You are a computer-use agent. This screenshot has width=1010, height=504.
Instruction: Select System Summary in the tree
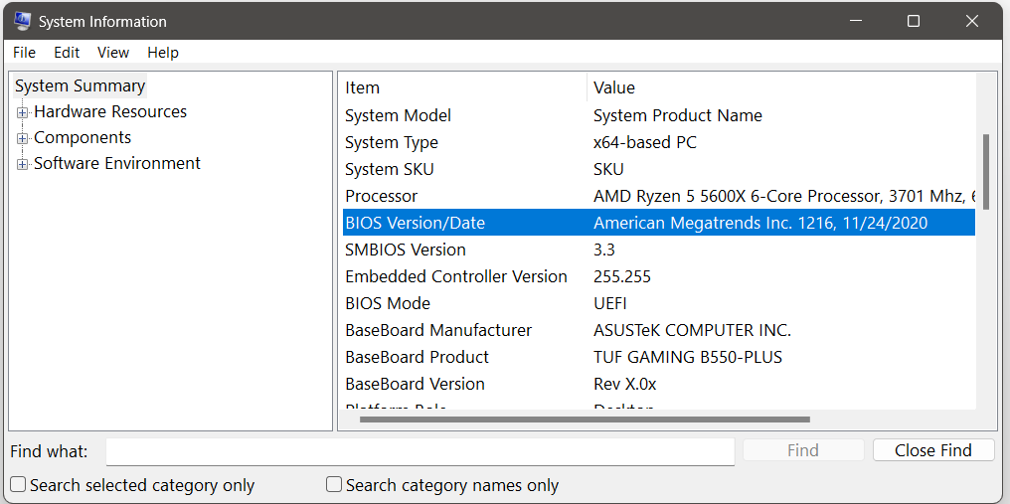(80, 86)
